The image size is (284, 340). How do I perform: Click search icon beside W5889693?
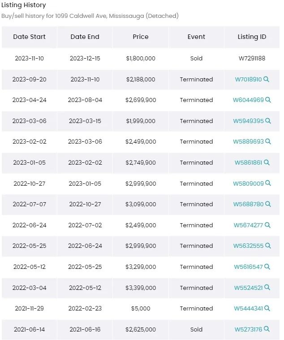click(x=268, y=142)
